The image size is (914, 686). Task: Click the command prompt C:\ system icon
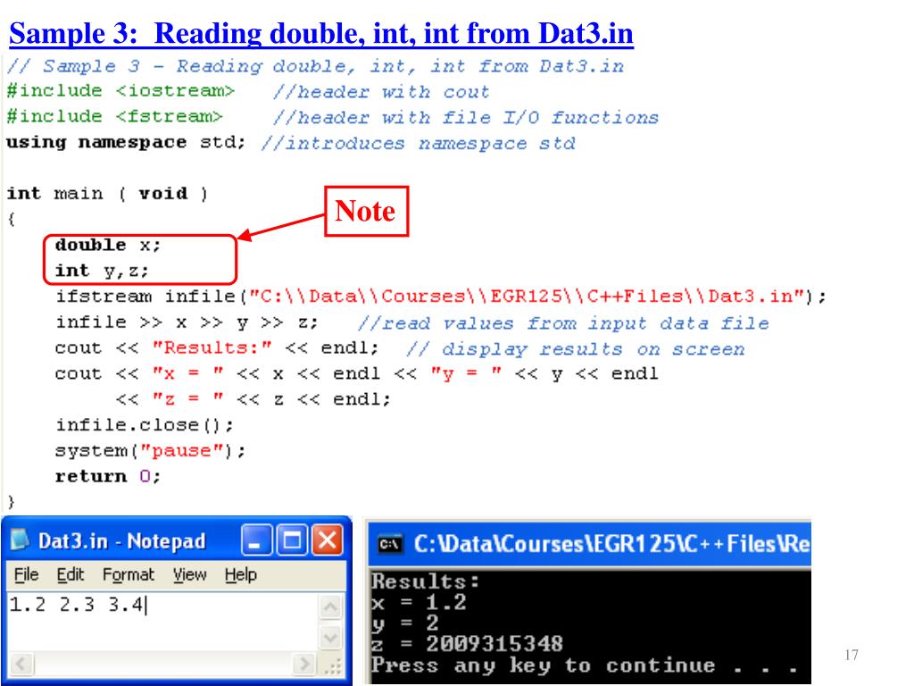[x=389, y=544]
